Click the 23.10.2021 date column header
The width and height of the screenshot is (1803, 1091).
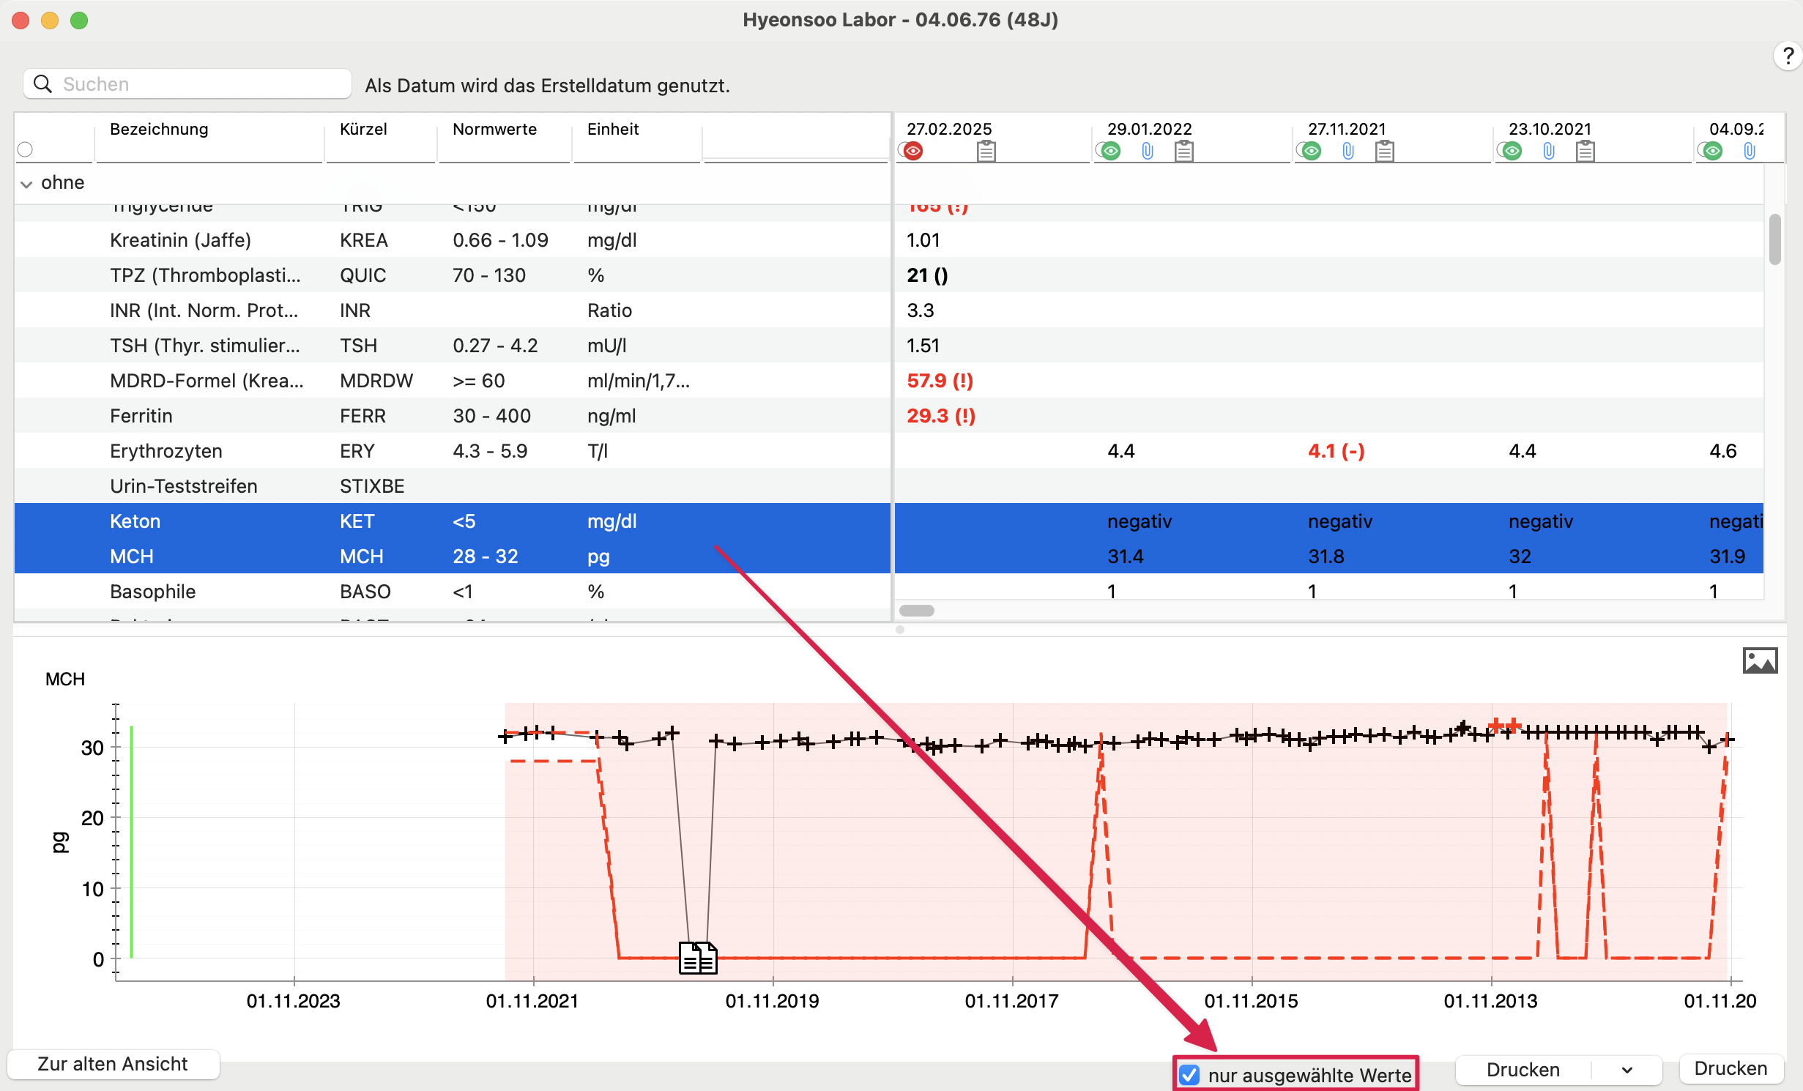point(1550,129)
